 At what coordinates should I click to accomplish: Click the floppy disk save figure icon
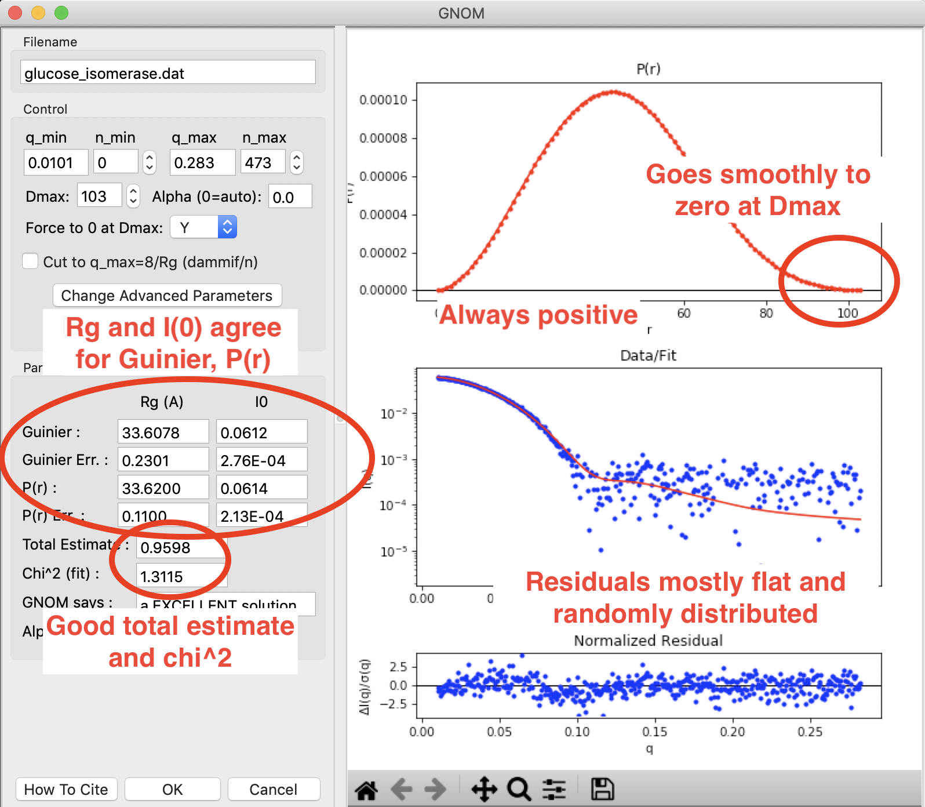[602, 790]
